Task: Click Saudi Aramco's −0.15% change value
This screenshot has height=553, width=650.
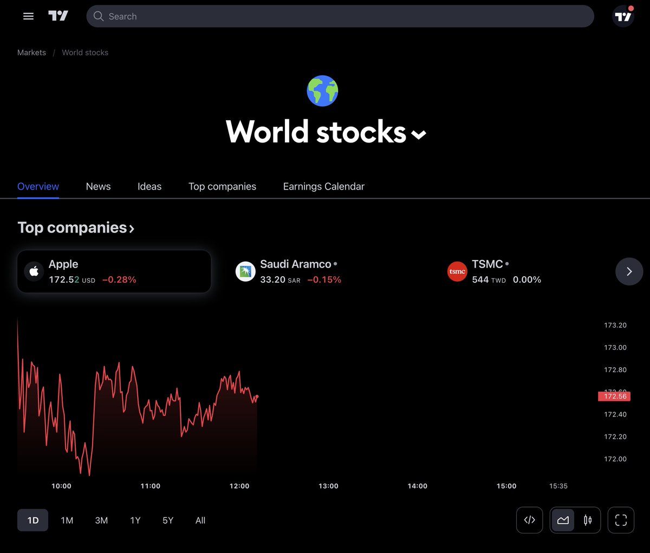Action: pos(324,279)
